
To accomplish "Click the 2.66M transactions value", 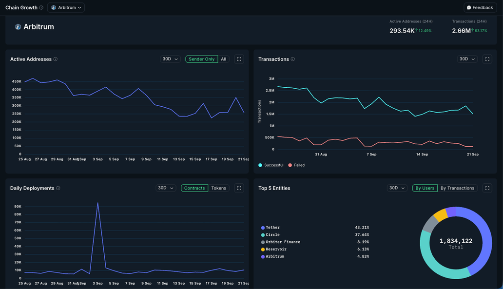I will click(461, 31).
